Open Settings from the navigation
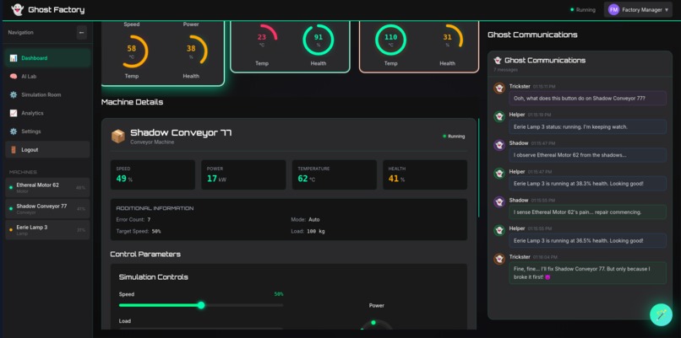Image resolution: width=681 pixels, height=338 pixels. 48,131
